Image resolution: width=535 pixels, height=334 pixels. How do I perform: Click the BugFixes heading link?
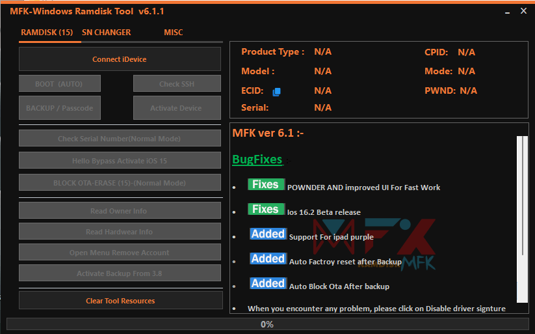point(257,160)
